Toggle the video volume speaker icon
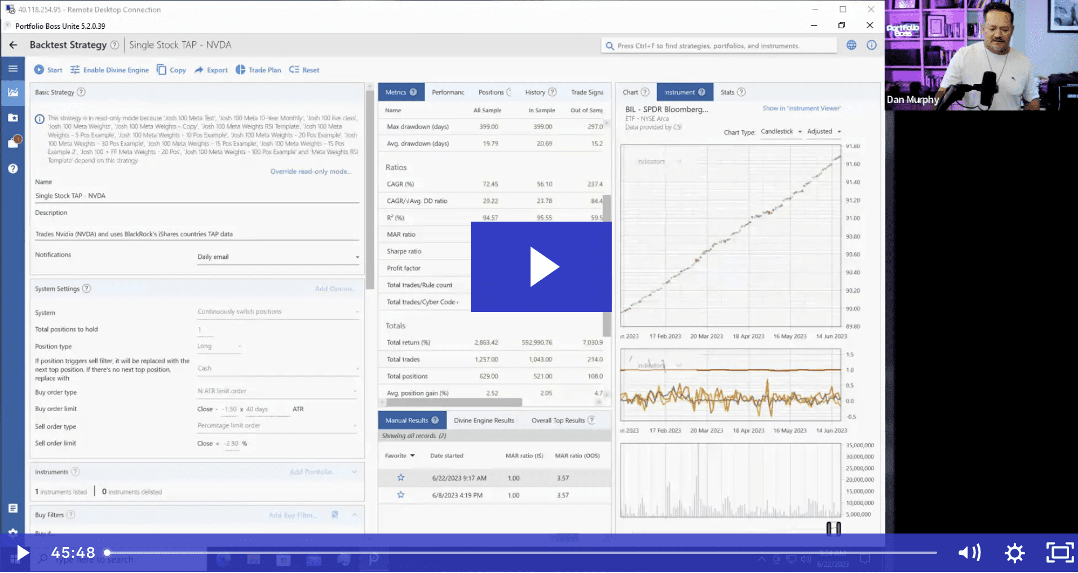 (969, 553)
